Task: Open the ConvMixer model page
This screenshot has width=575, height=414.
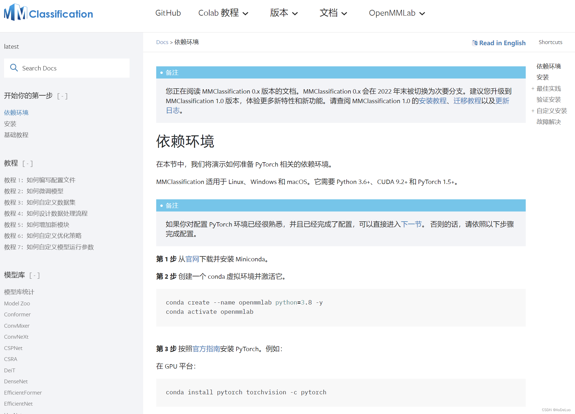Action: tap(17, 326)
